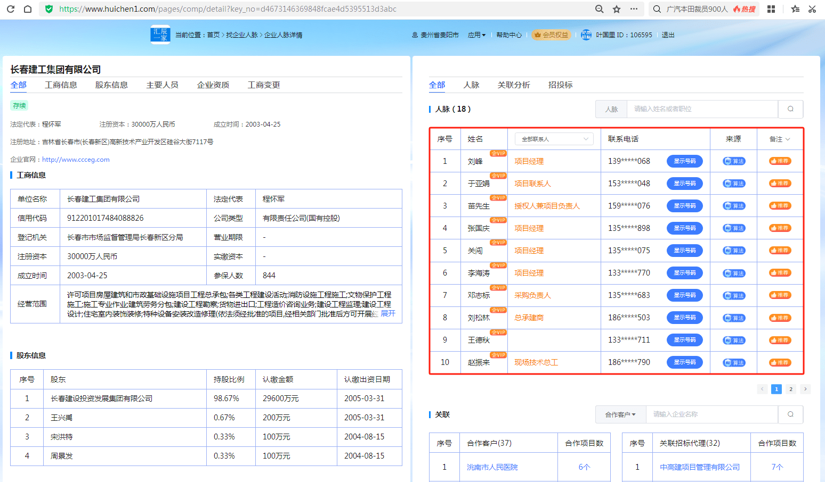The image size is (825, 482).
Task: Show phone number for 赵振来
Action: 685,362
